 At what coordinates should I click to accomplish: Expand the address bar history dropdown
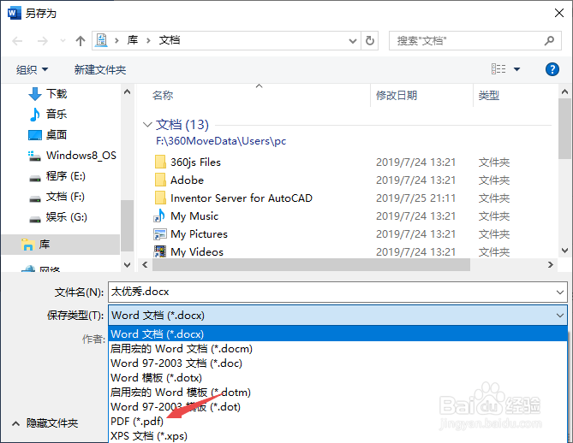point(353,41)
